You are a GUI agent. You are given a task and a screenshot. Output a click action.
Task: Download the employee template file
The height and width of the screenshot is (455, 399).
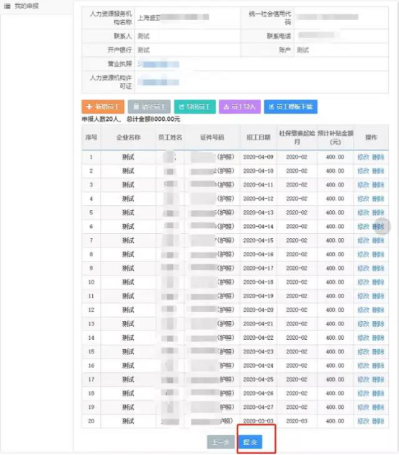[x=291, y=107]
